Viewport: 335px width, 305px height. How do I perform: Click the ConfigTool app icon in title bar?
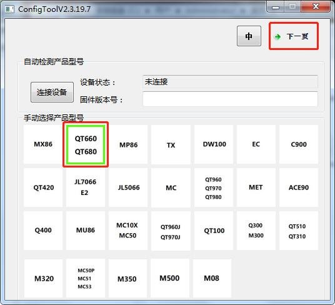point(9,9)
